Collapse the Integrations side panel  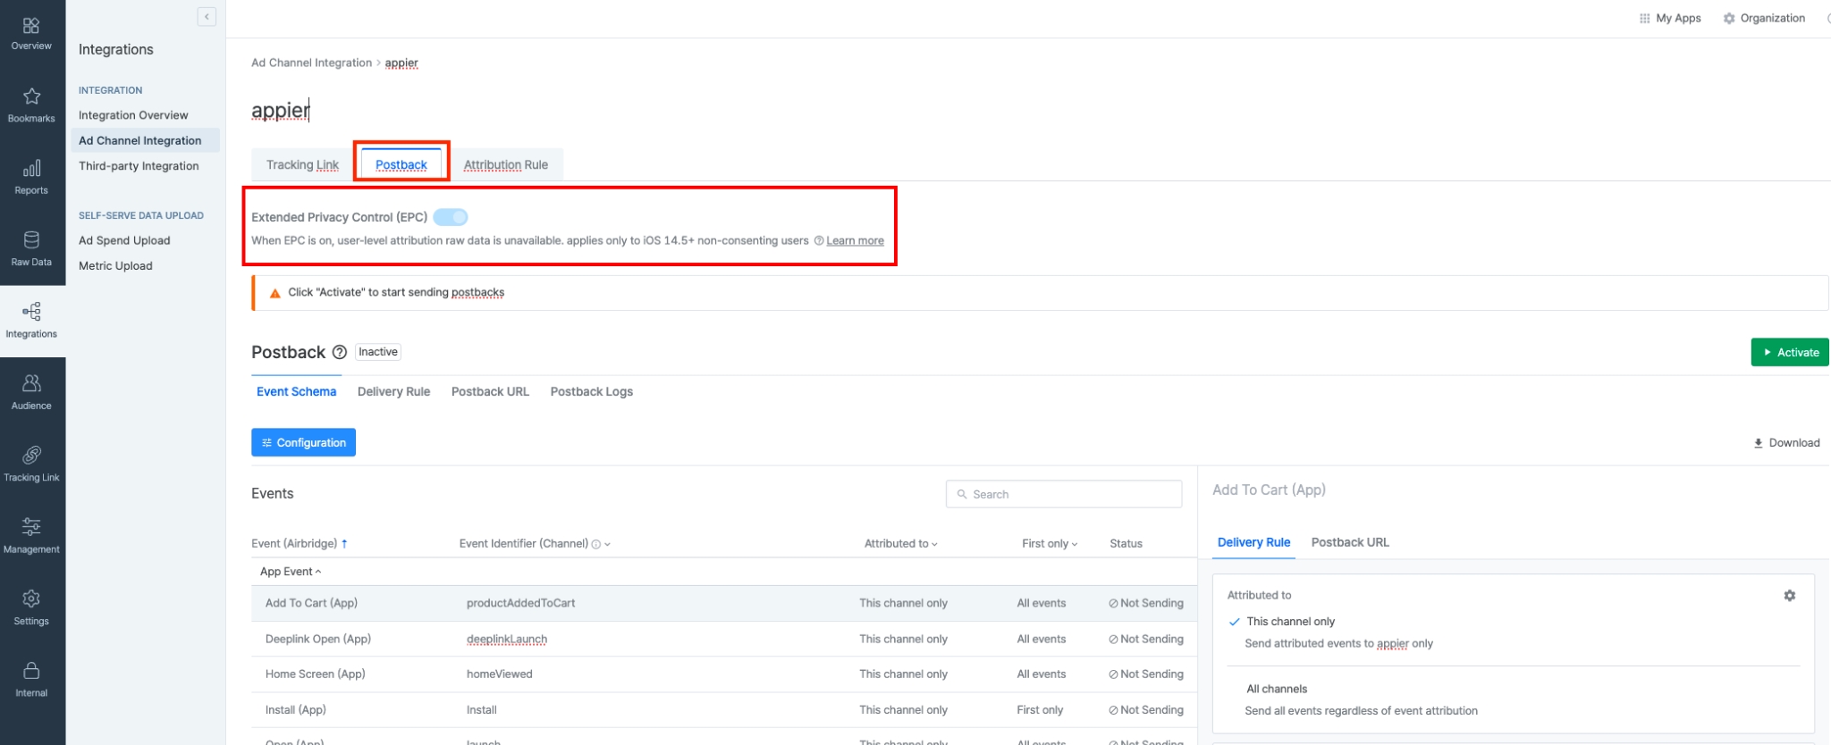pos(207,17)
